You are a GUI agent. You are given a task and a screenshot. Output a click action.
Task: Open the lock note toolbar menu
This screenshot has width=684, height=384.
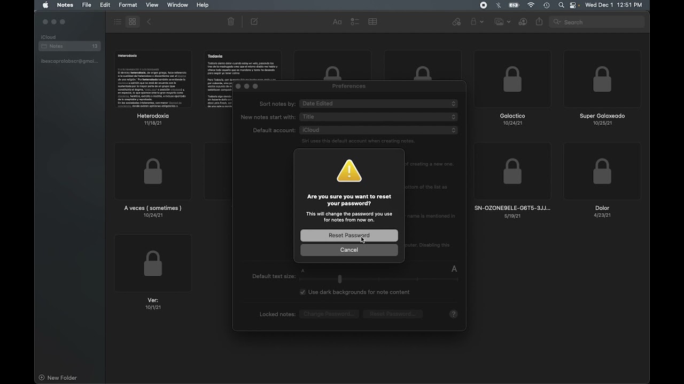point(477,22)
